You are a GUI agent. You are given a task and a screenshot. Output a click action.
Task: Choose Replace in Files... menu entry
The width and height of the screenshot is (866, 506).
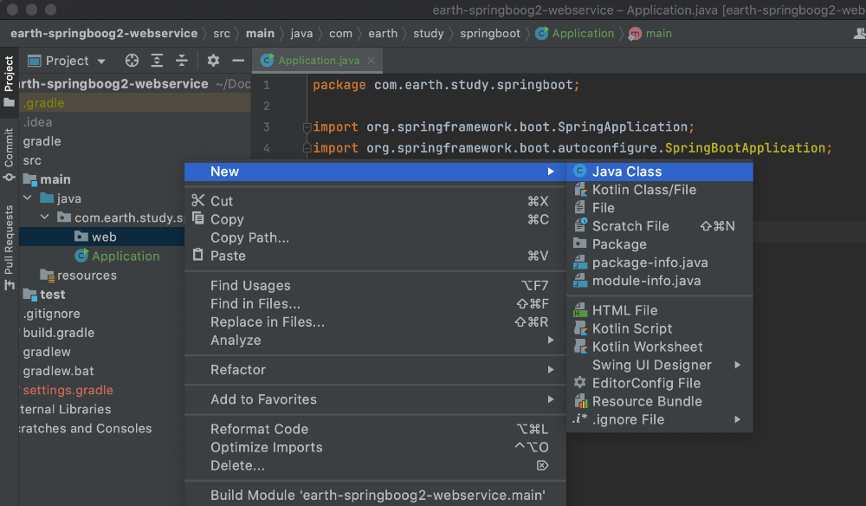click(375, 322)
